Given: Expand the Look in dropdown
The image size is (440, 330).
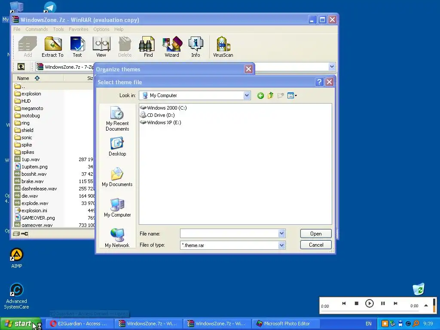Looking at the screenshot, I should click(x=247, y=95).
